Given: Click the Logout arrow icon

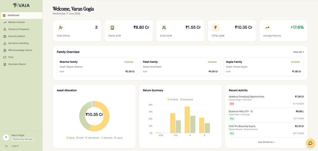Looking at the screenshot, I should 6,146.
